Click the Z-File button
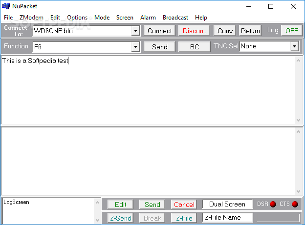The width and height of the screenshot is (305, 225). [x=184, y=218]
